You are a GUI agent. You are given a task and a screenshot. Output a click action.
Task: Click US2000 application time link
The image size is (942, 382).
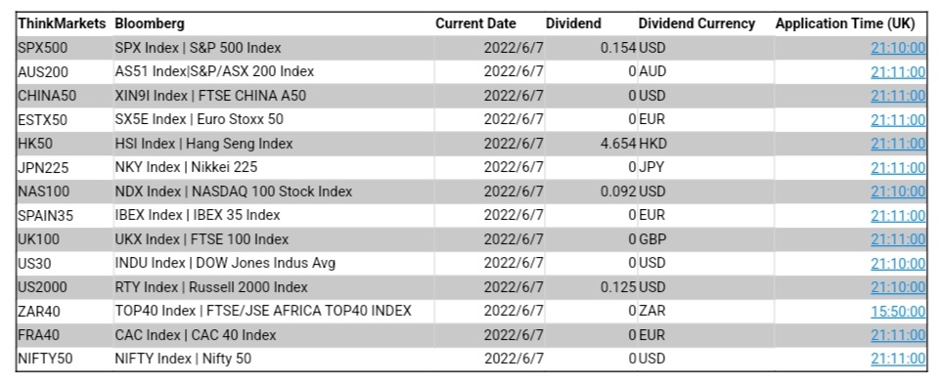click(x=898, y=286)
